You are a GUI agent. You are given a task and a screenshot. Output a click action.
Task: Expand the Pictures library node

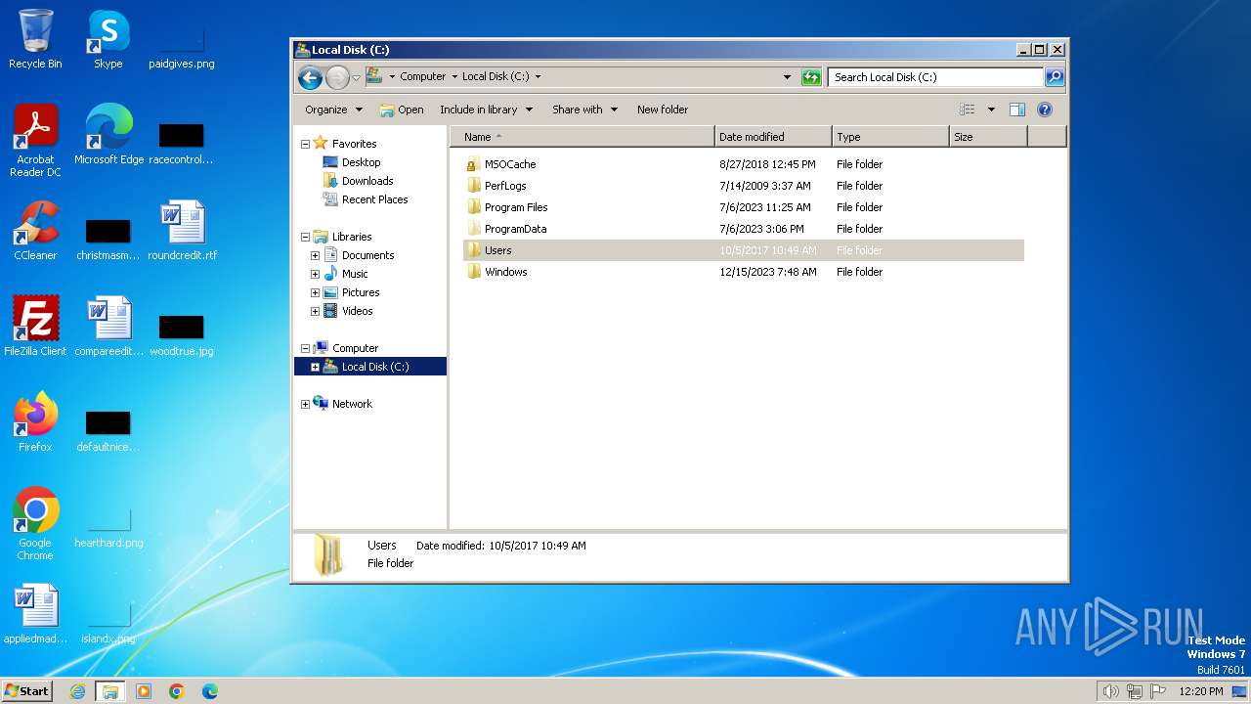(315, 292)
